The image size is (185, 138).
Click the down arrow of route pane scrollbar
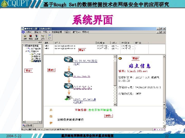click(115, 105)
